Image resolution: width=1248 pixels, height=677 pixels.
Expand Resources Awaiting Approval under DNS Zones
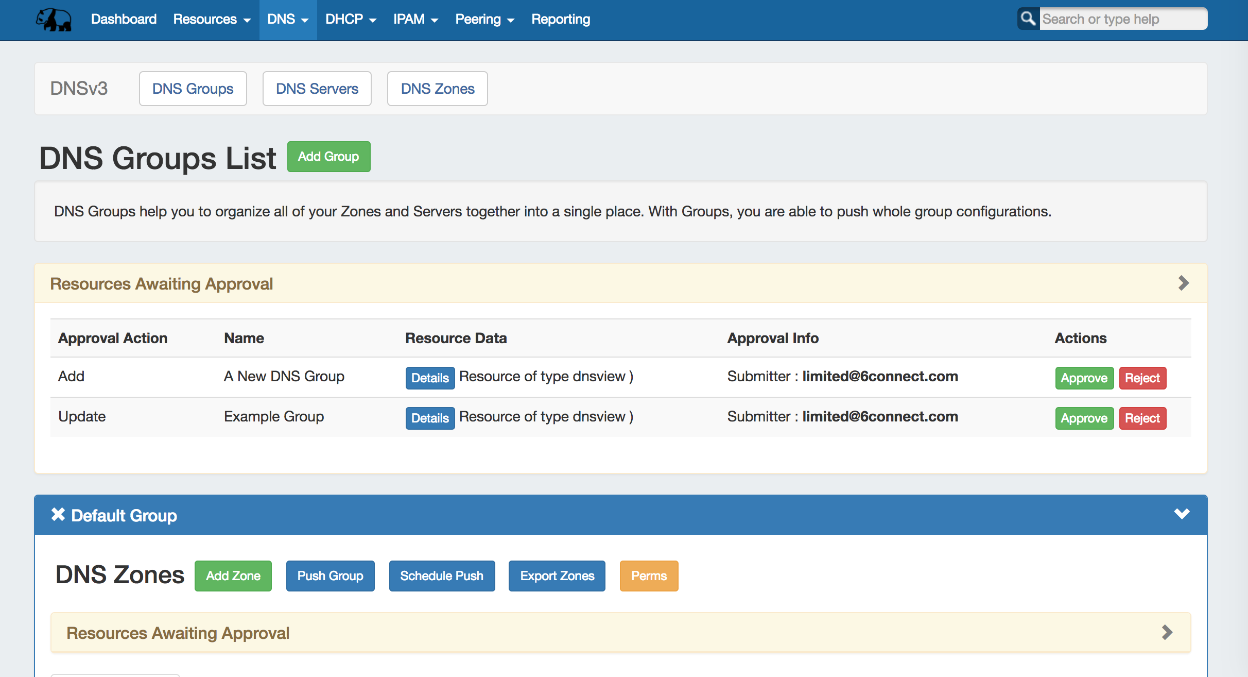click(x=1167, y=632)
